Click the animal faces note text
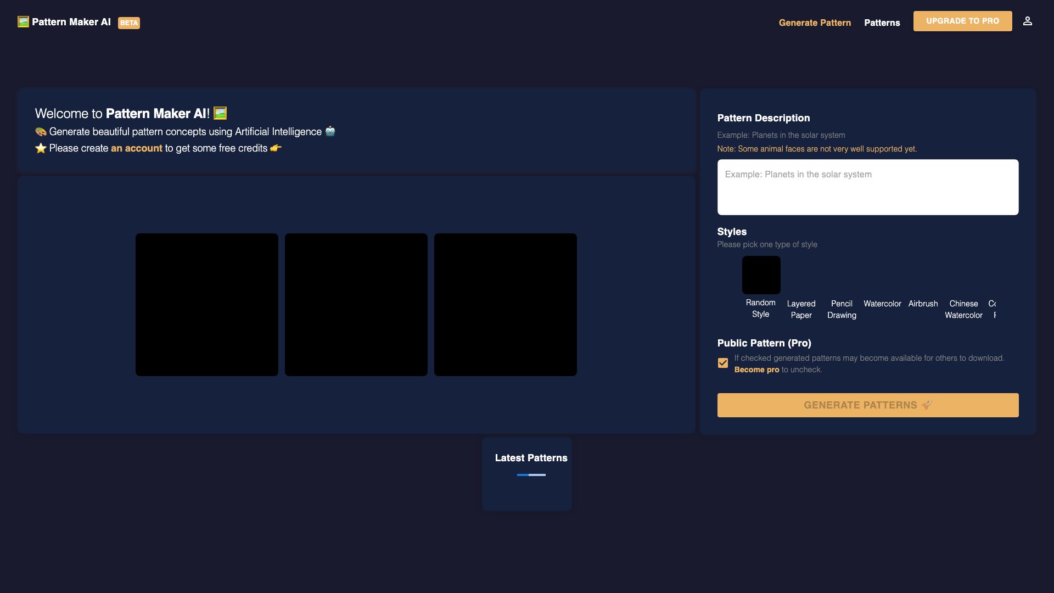1054x593 pixels. coord(817,149)
